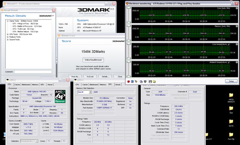Click the Code Name value Venus
Viewport: 240px width, 145px height.
pos(29,95)
